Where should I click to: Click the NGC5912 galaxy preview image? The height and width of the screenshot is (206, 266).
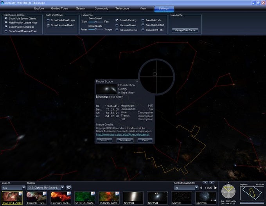106,89
